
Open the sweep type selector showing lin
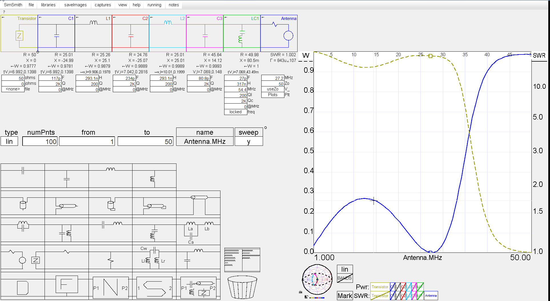coord(9,141)
